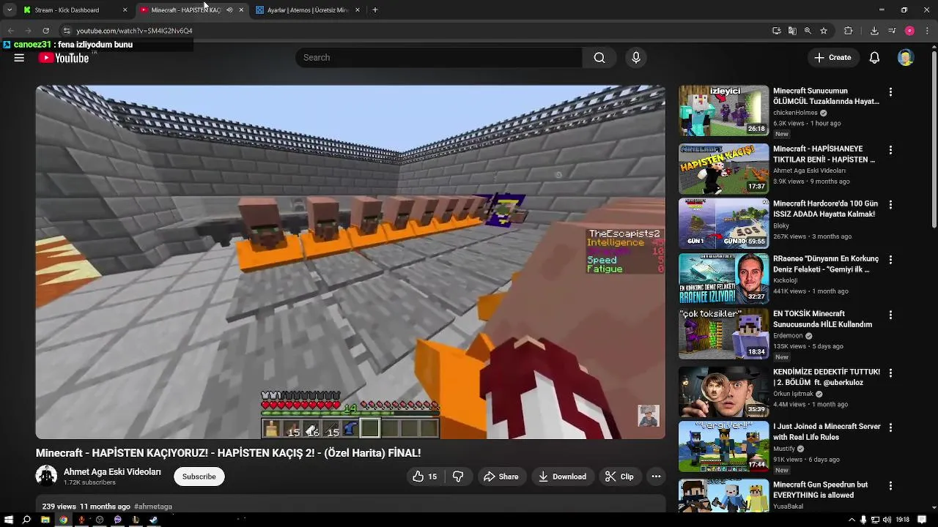Open options for Hardcore'da 100 Gün video
The height and width of the screenshot is (527, 938).
tap(890, 205)
